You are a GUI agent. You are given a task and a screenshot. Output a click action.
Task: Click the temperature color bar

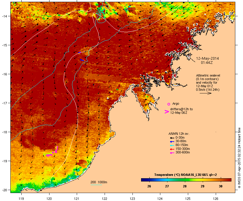186,180
